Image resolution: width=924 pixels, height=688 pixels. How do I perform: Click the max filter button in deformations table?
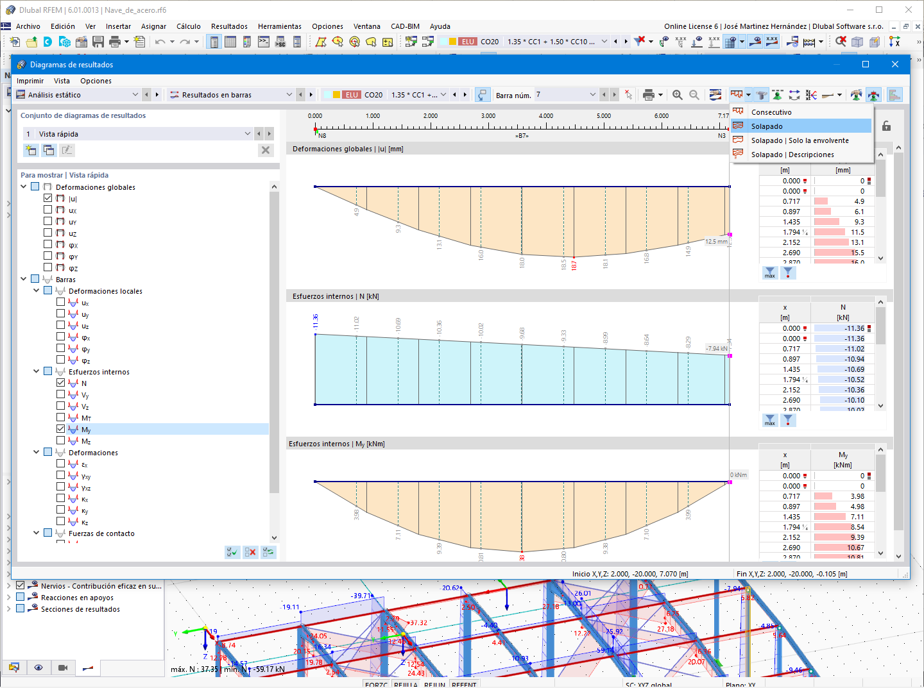pyautogui.click(x=770, y=273)
